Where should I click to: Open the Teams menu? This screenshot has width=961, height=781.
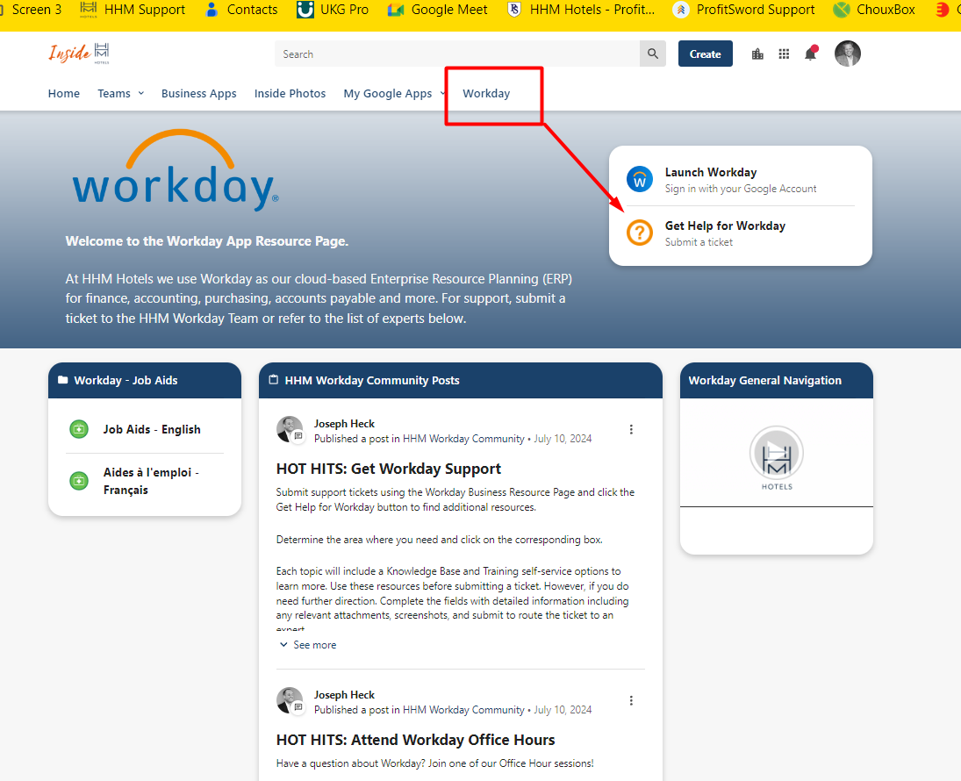click(114, 93)
